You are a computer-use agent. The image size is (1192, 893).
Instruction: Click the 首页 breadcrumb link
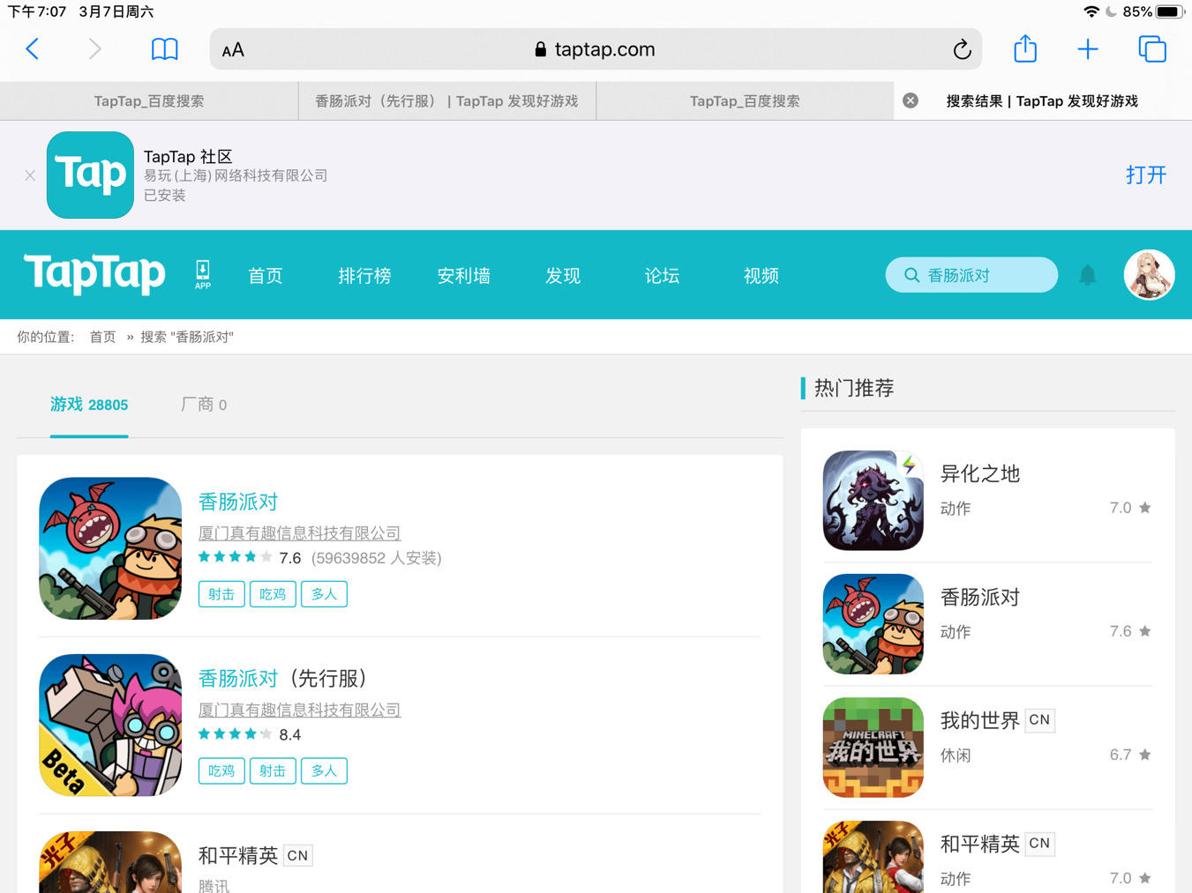(102, 337)
